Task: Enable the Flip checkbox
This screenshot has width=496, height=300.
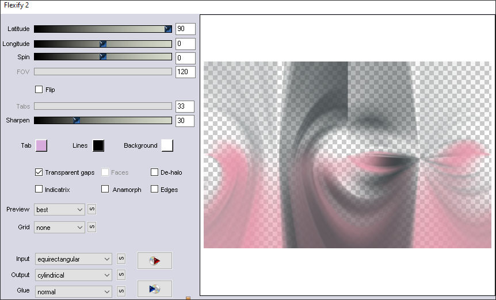Action: tap(39, 90)
